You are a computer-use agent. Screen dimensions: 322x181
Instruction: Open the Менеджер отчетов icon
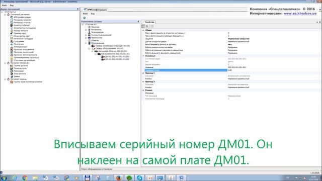[12, 23]
